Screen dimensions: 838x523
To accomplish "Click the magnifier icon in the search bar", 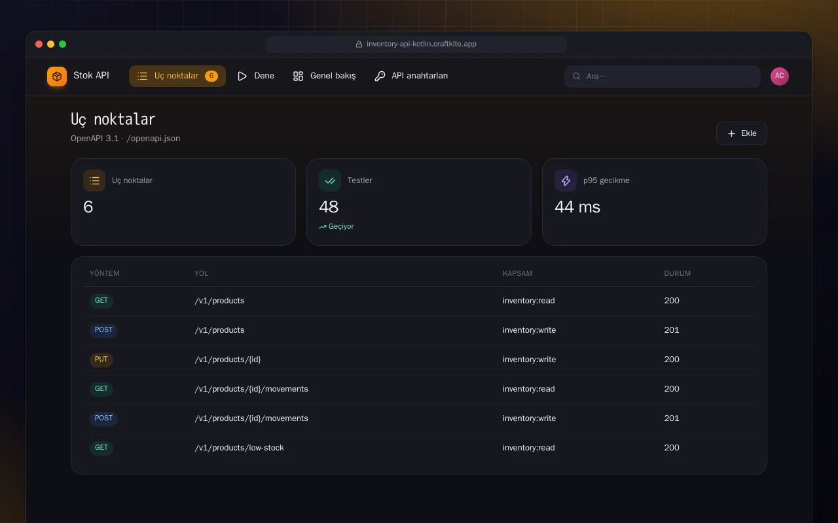I will pos(577,76).
